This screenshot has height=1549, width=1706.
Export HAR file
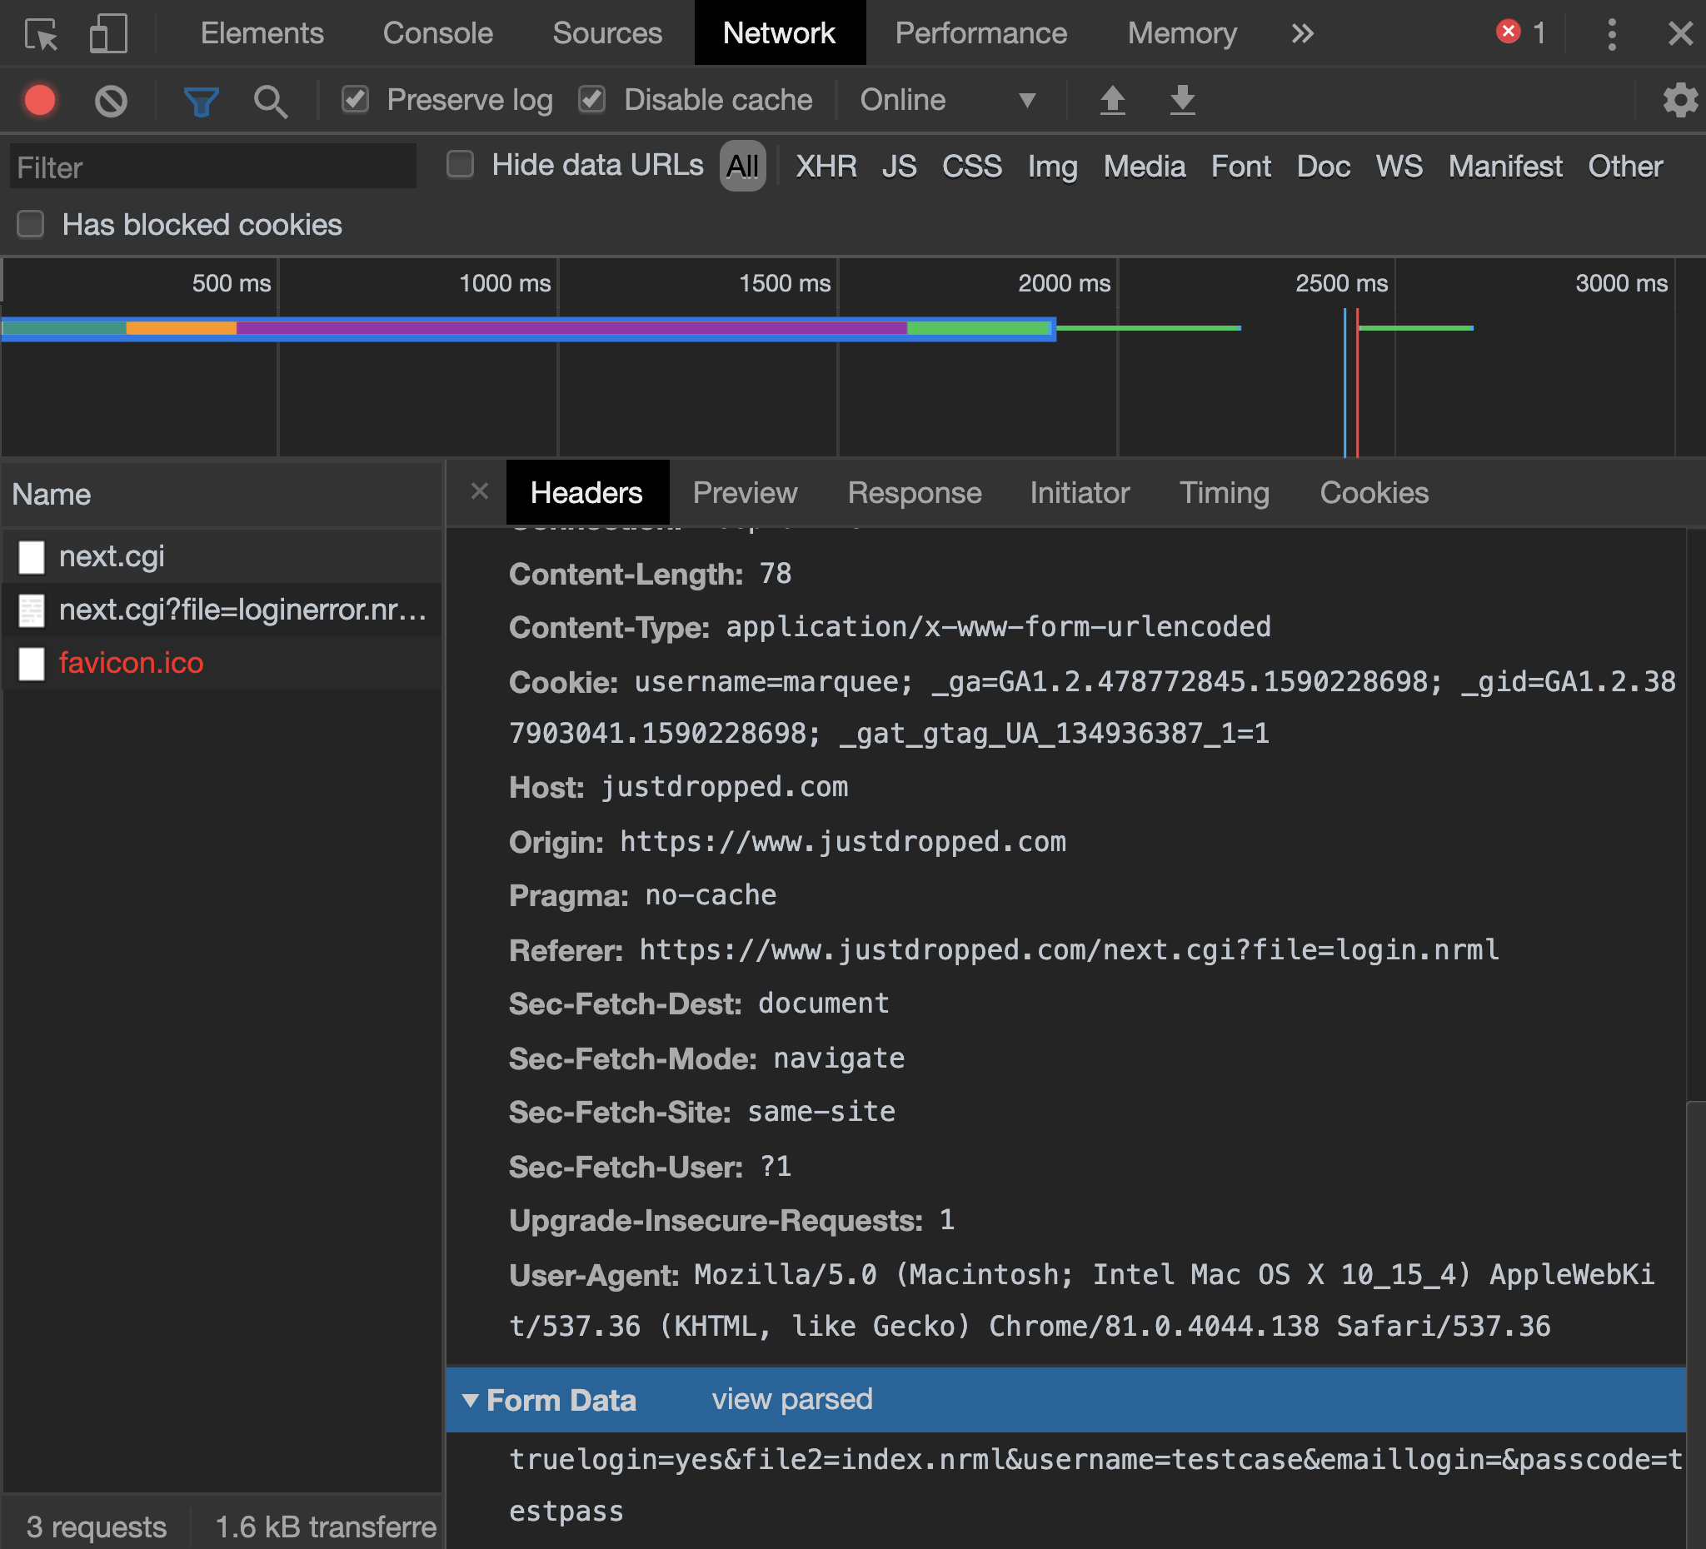click(x=1181, y=100)
